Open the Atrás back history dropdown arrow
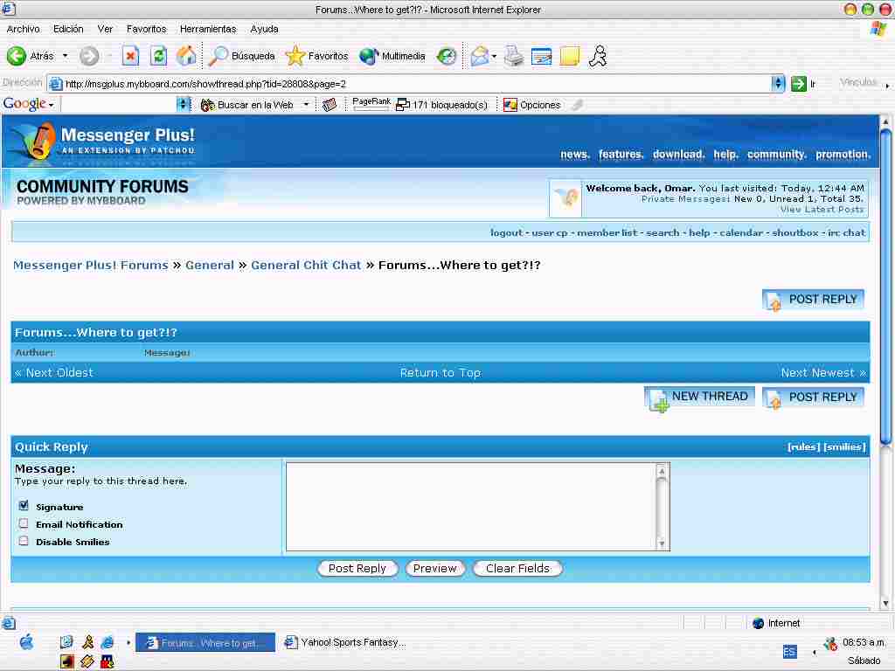 pyautogui.click(x=65, y=56)
